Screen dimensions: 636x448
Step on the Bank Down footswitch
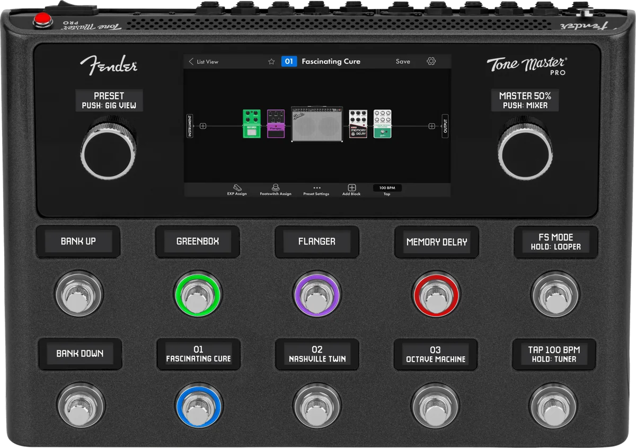coord(81,406)
